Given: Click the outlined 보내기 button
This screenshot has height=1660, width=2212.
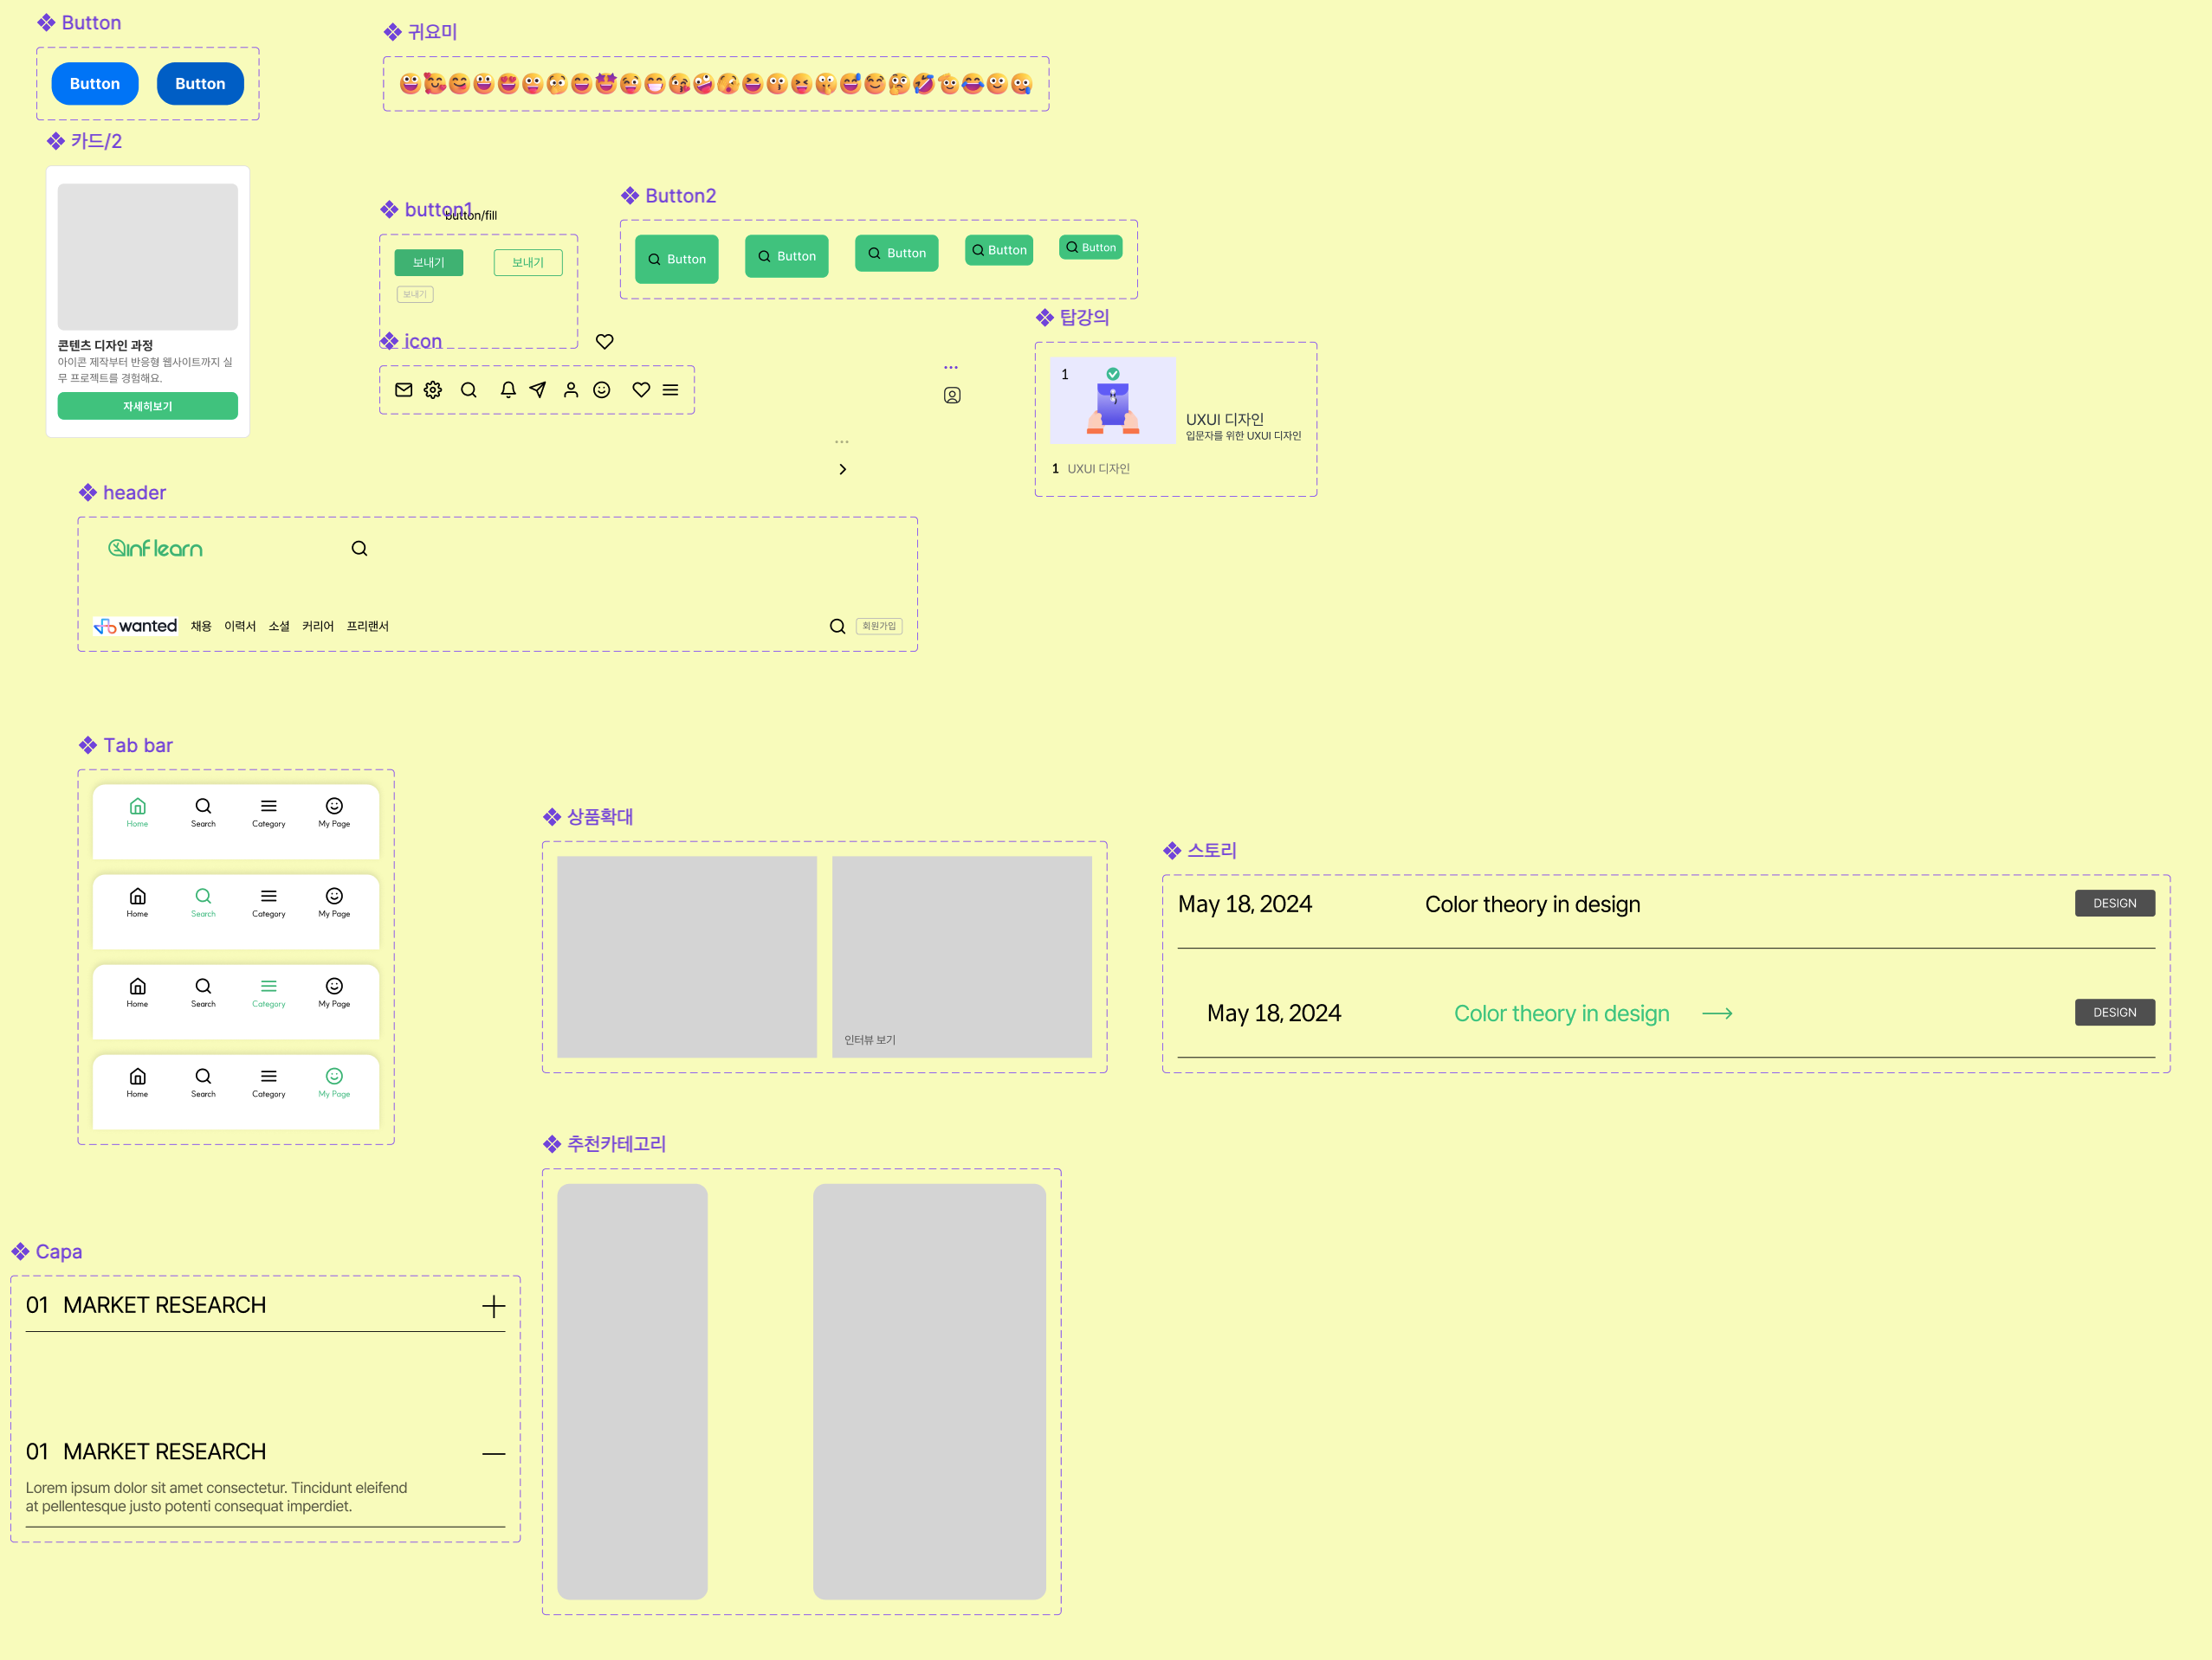Looking at the screenshot, I should coord(527,262).
